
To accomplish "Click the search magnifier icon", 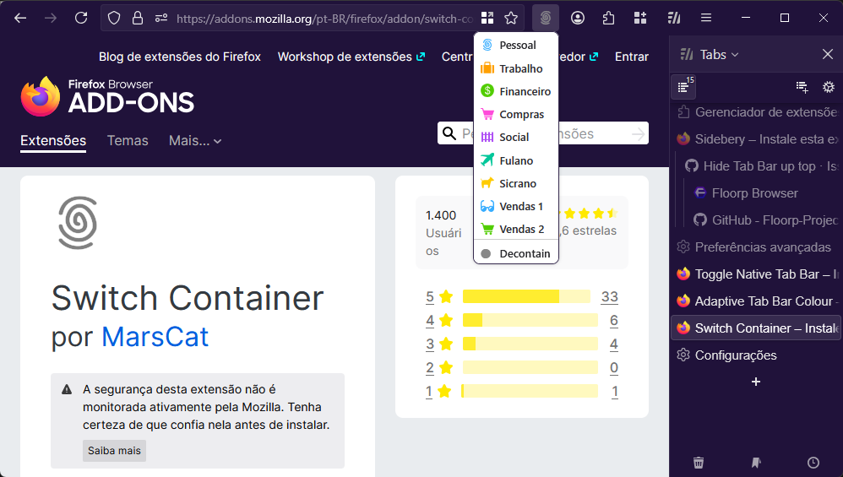I will coord(449,133).
